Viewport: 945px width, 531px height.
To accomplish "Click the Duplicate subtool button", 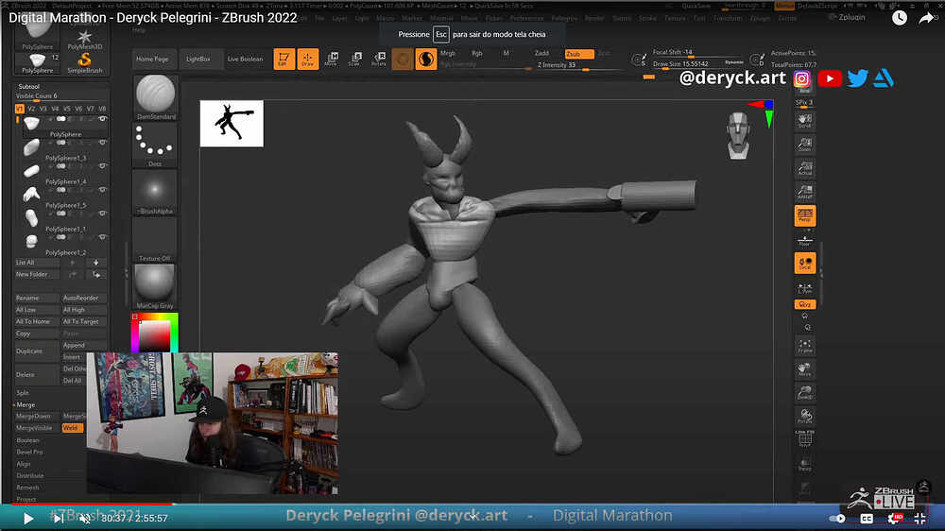I will coord(37,351).
